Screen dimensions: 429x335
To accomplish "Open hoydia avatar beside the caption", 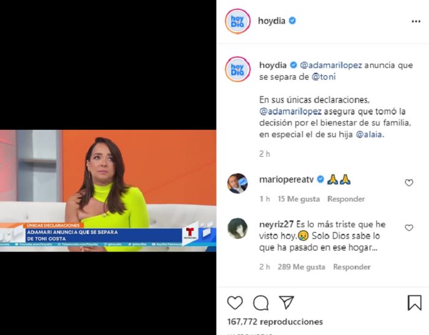I will point(238,69).
